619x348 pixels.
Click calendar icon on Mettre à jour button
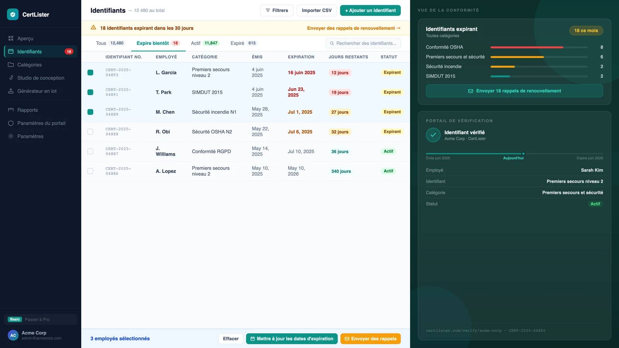pos(253,339)
